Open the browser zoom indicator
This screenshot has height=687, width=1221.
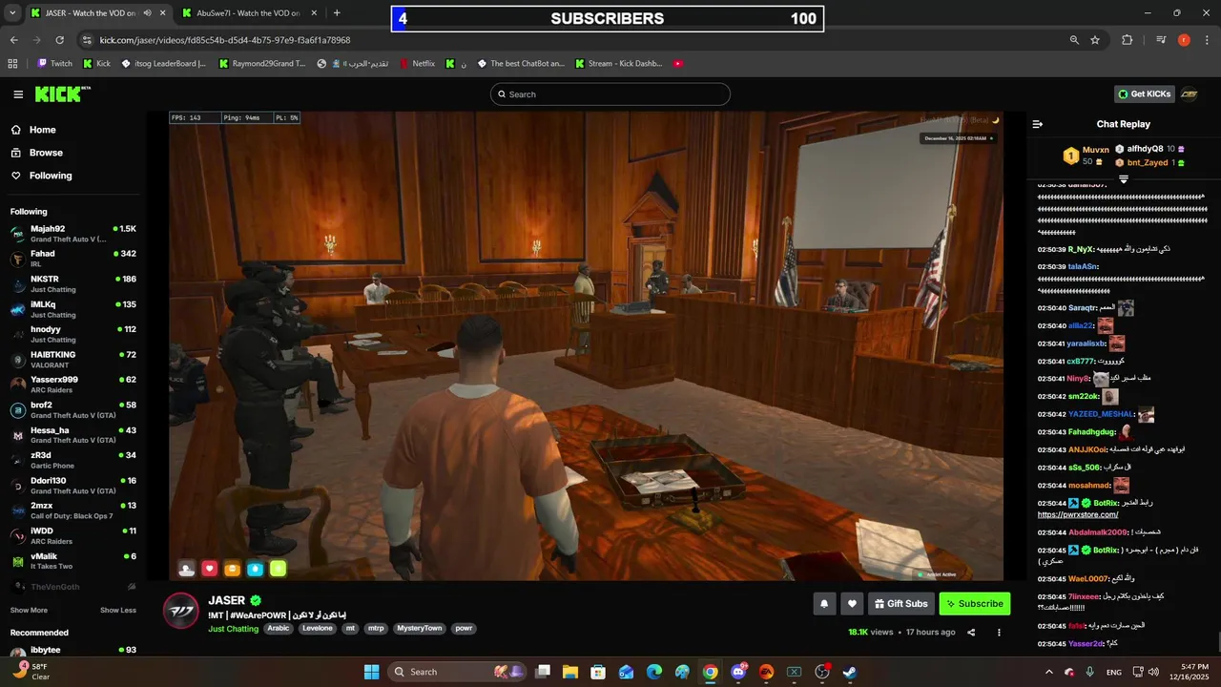pos(1074,40)
